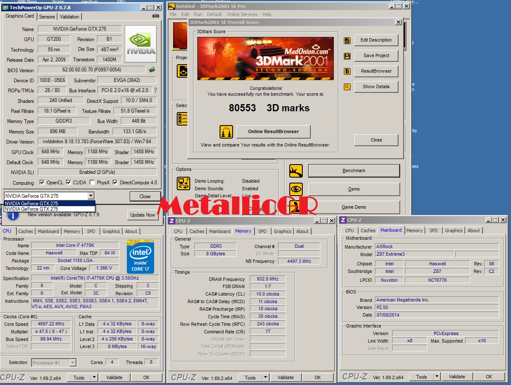Click the ResultBrowser document icon

click(x=347, y=71)
